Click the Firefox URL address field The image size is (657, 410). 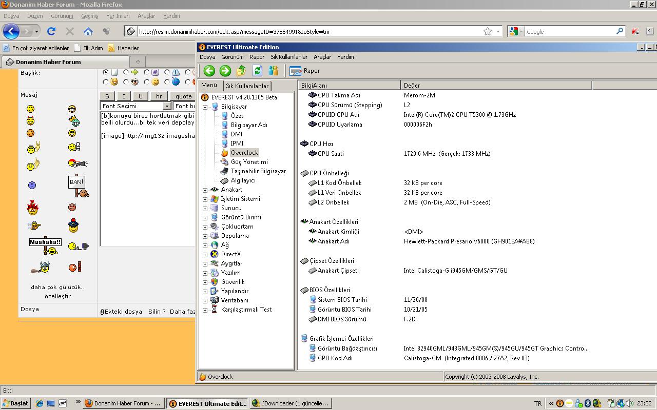(308, 32)
